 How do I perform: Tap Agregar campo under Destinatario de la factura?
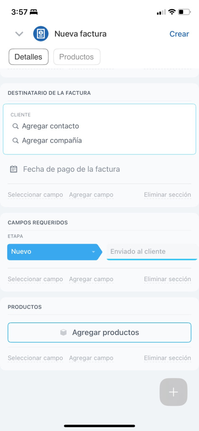pos(91,194)
